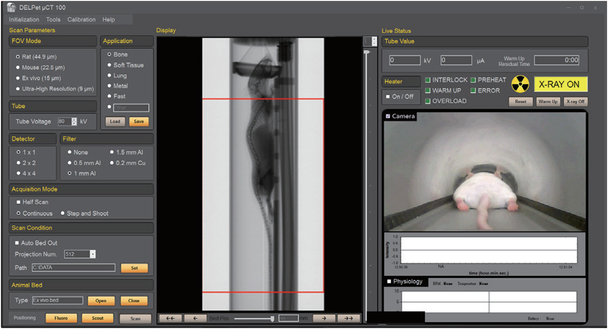Move bed fast forward with double-right arrow

pos(349,318)
